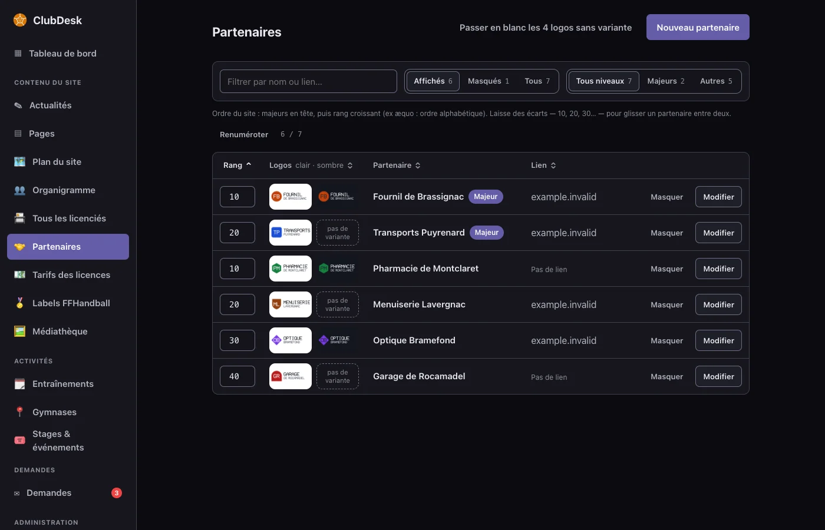Click the Menuiserie Lavergnac example.invalid link
This screenshot has height=530, width=825.
click(x=563, y=305)
